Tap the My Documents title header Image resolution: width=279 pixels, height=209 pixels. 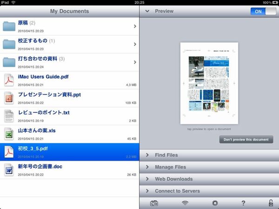pyautogui.click(x=69, y=11)
